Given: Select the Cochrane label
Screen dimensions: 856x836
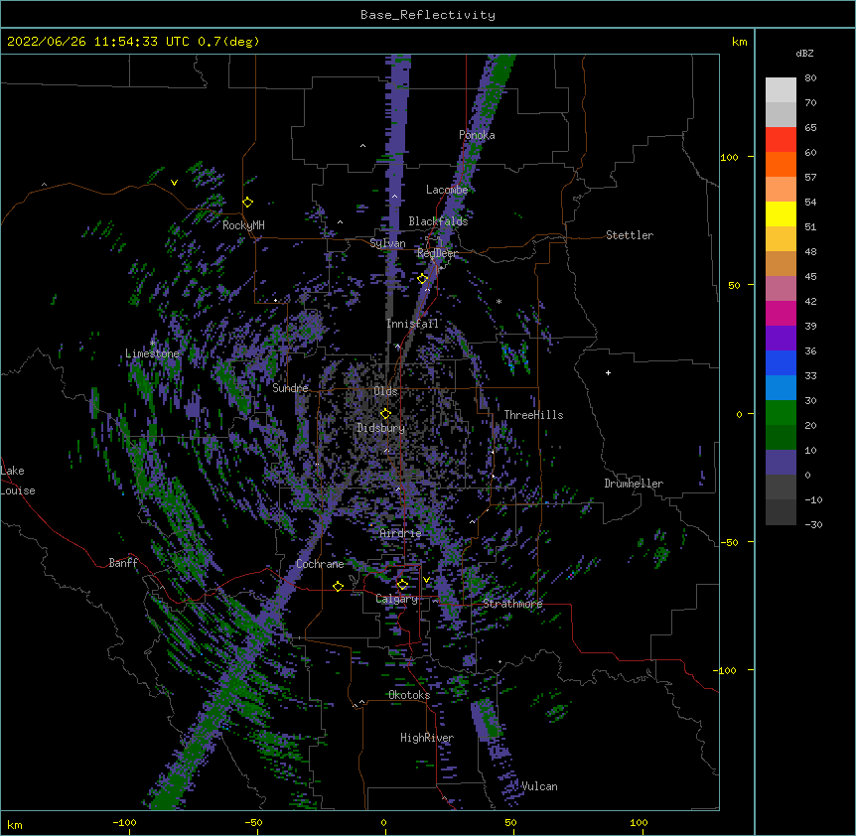Looking at the screenshot, I should tap(320, 564).
